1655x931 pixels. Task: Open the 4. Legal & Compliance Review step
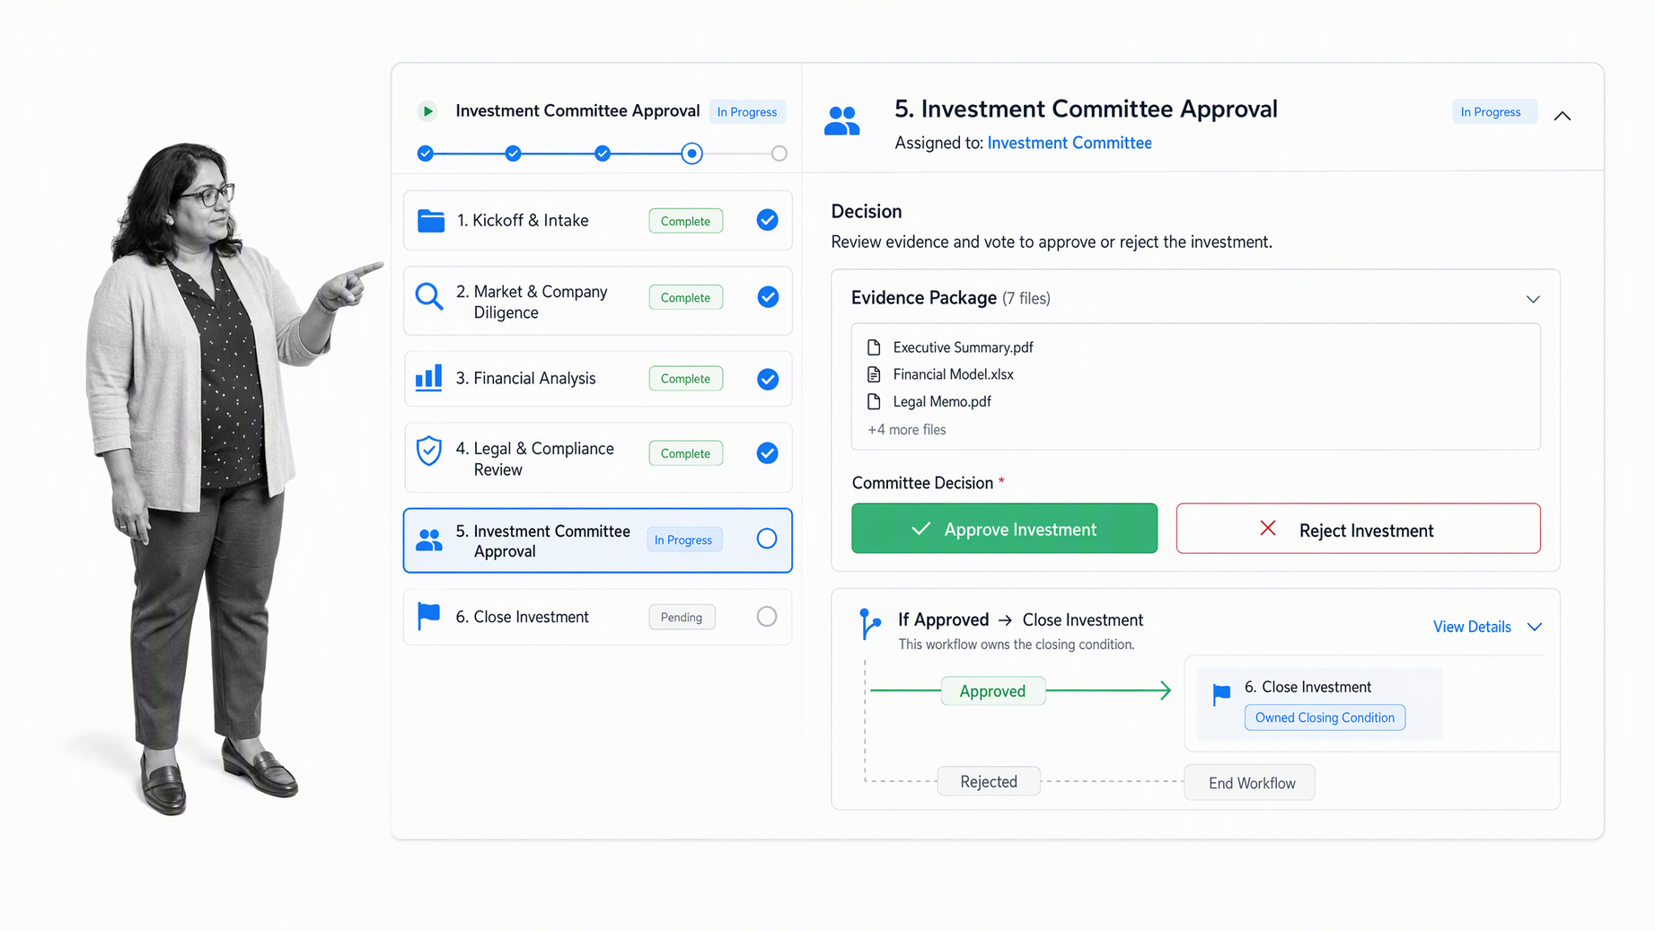598,458
